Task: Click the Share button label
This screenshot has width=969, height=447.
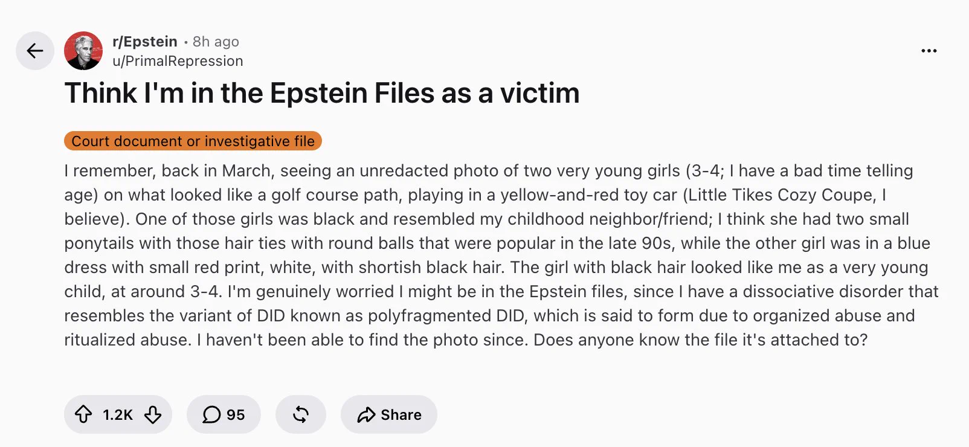Action: pos(401,415)
